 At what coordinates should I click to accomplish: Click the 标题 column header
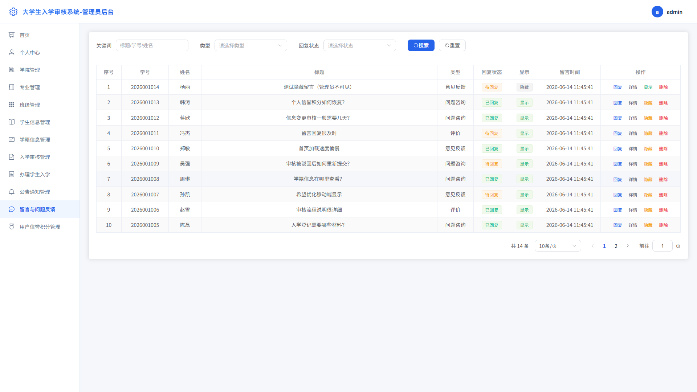(x=319, y=72)
